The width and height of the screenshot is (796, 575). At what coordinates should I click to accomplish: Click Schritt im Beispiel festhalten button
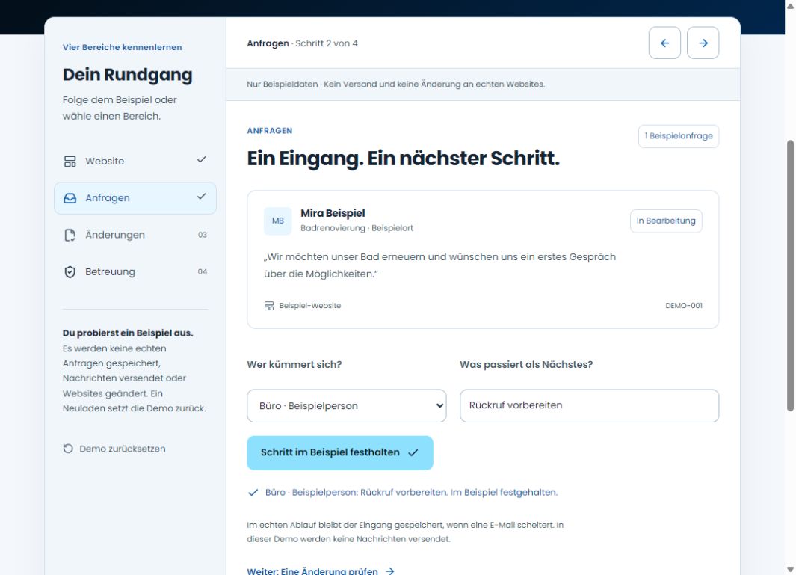340,453
